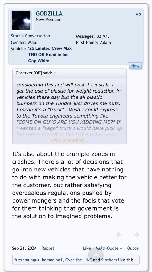The height and width of the screenshot is (272, 152).
Task: View kamaaina1's profile
Action: pos(53,260)
